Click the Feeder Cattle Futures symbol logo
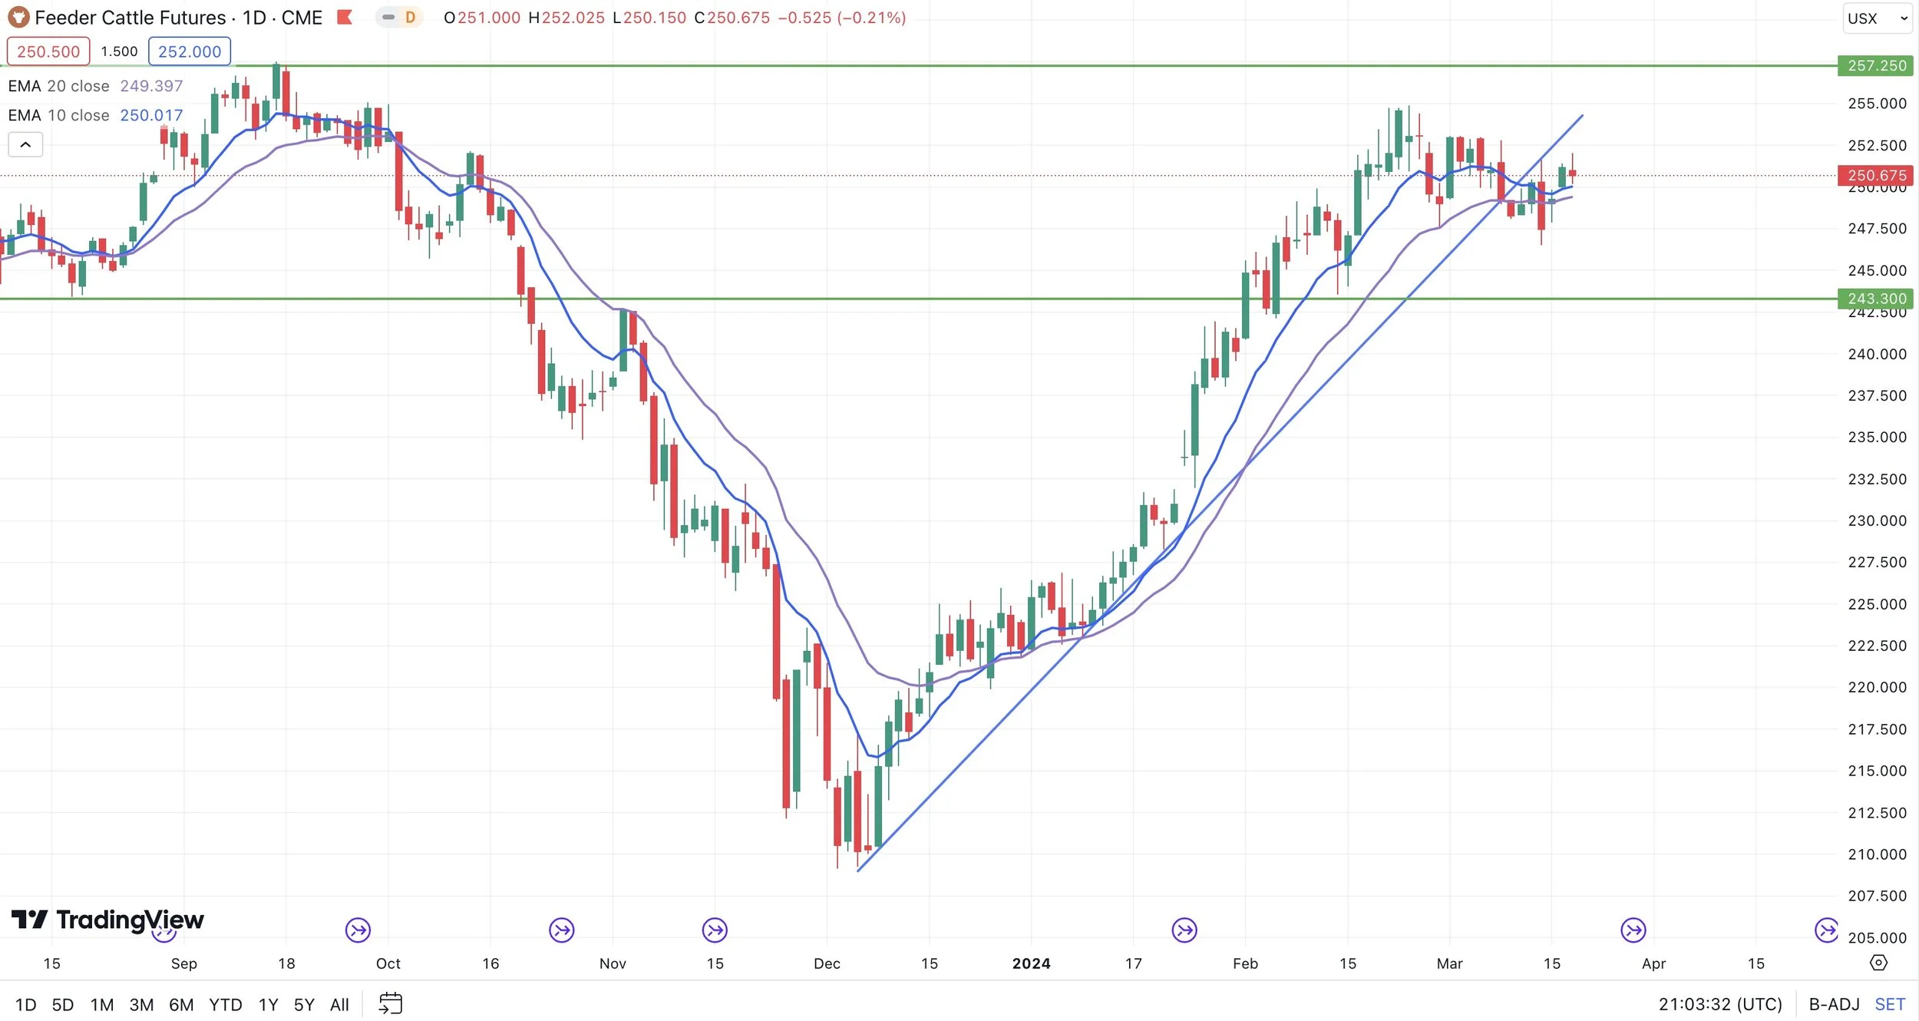 tap(18, 17)
